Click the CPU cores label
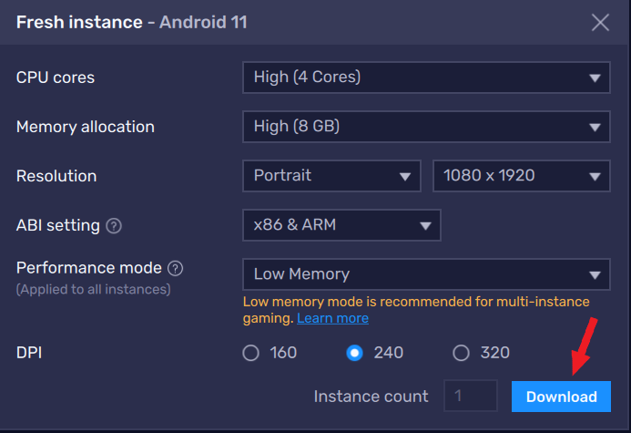631x433 pixels. (x=56, y=77)
